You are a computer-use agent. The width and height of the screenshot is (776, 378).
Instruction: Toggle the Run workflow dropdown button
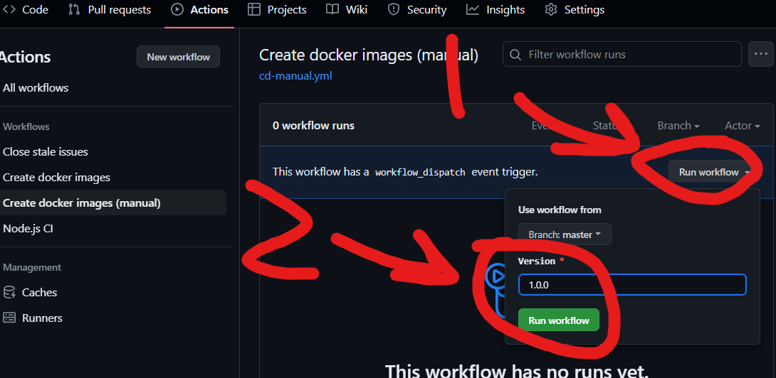pos(713,172)
